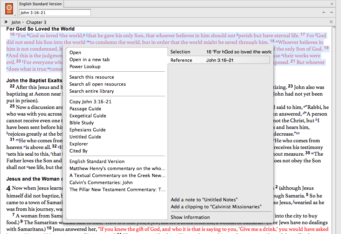The height and width of the screenshot is (234, 341).
Task: Select Search entire library
Action: tap(91, 91)
